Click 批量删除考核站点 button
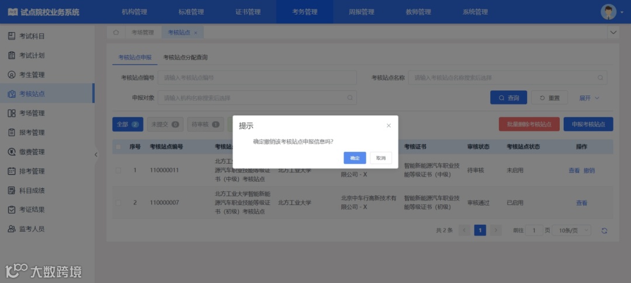This screenshot has height=283, width=631. coord(529,124)
